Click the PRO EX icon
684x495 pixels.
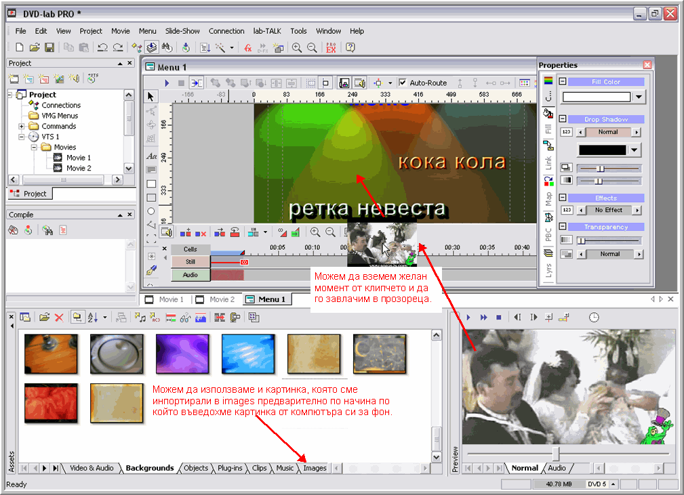(x=331, y=47)
